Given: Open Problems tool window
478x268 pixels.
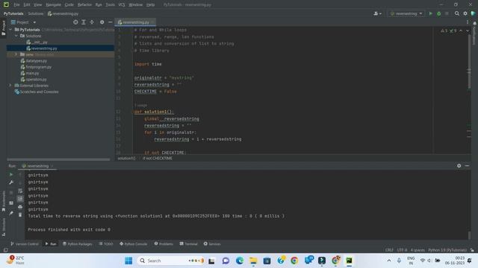Looking at the screenshot, I should (164, 243).
